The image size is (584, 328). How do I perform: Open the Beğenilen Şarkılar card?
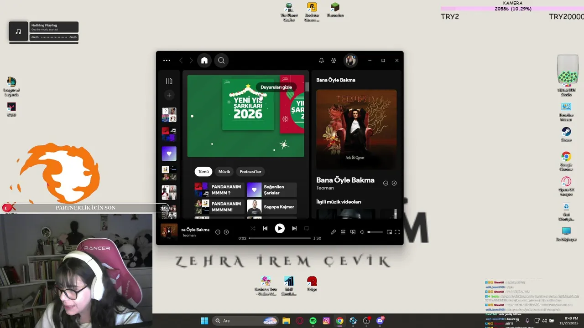pyautogui.click(x=272, y=190)
